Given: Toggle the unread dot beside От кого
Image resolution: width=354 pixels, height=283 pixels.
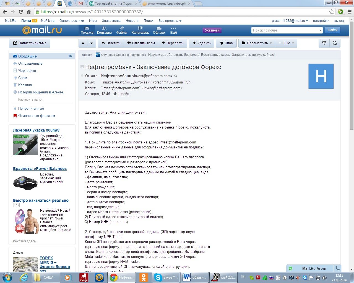Looking at the screenshot, I should pos(82,76).
